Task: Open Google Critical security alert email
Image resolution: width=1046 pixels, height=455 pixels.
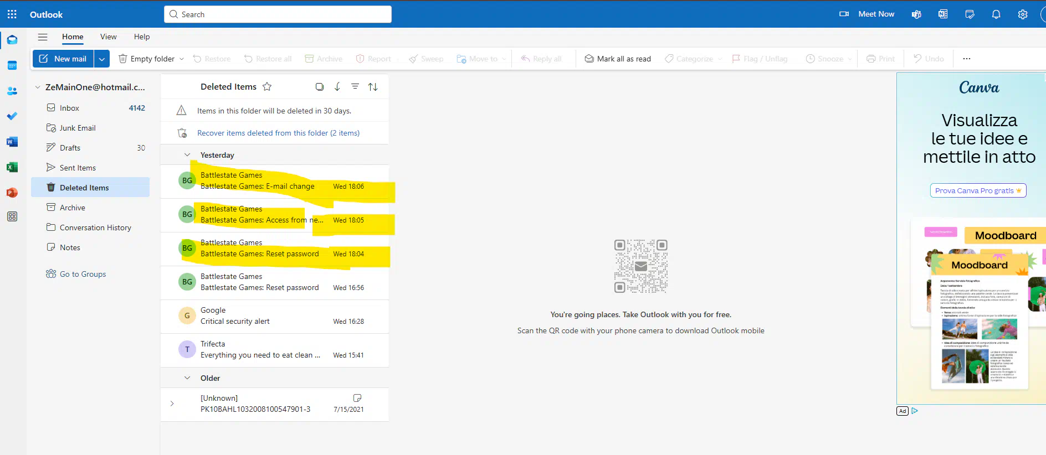Action: [x=275, y=316]
